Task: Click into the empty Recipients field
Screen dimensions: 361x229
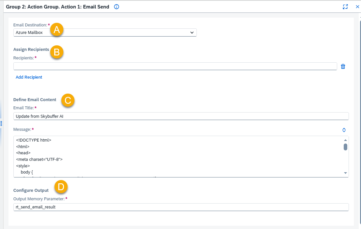Action: 175,66
